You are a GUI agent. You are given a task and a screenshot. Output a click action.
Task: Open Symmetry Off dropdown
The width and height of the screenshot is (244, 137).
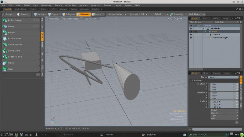tap(138, 14)
